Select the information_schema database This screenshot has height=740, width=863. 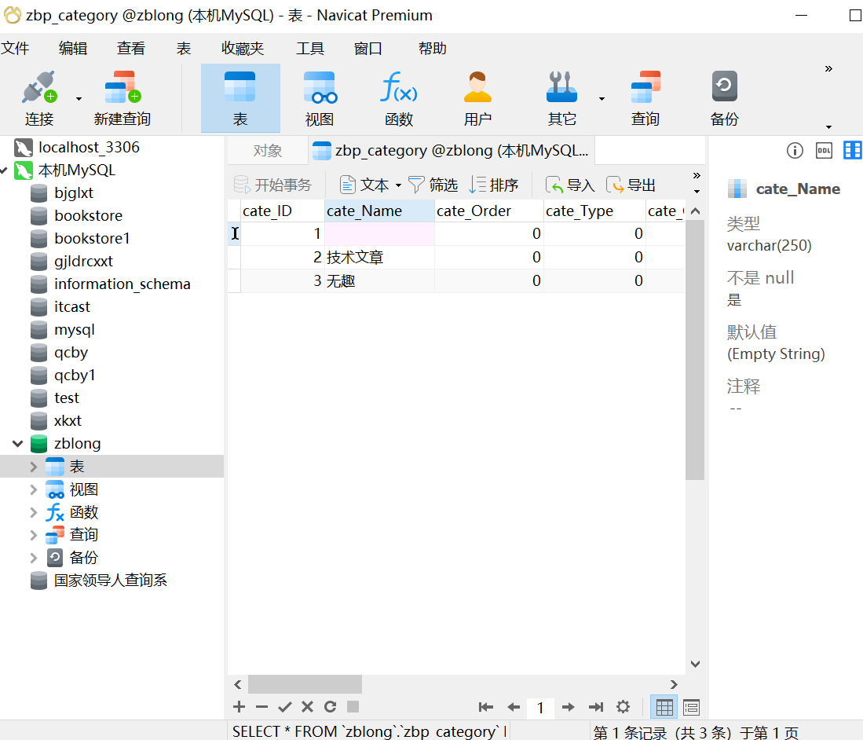pyautogui.click(x=123, y=284)
